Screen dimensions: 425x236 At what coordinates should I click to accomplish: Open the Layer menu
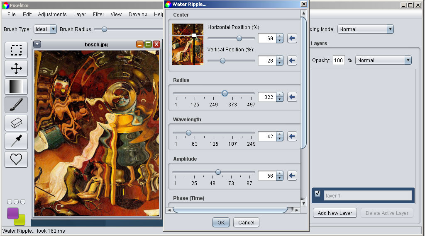80,14
